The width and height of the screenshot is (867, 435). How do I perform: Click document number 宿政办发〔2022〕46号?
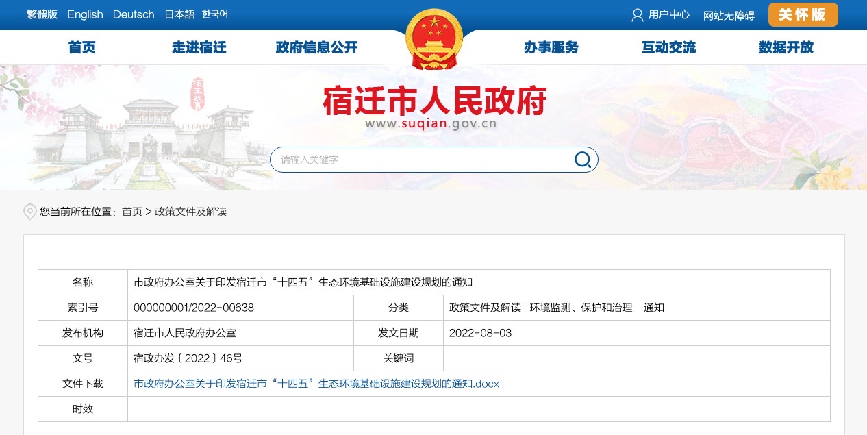click(188, 358)
